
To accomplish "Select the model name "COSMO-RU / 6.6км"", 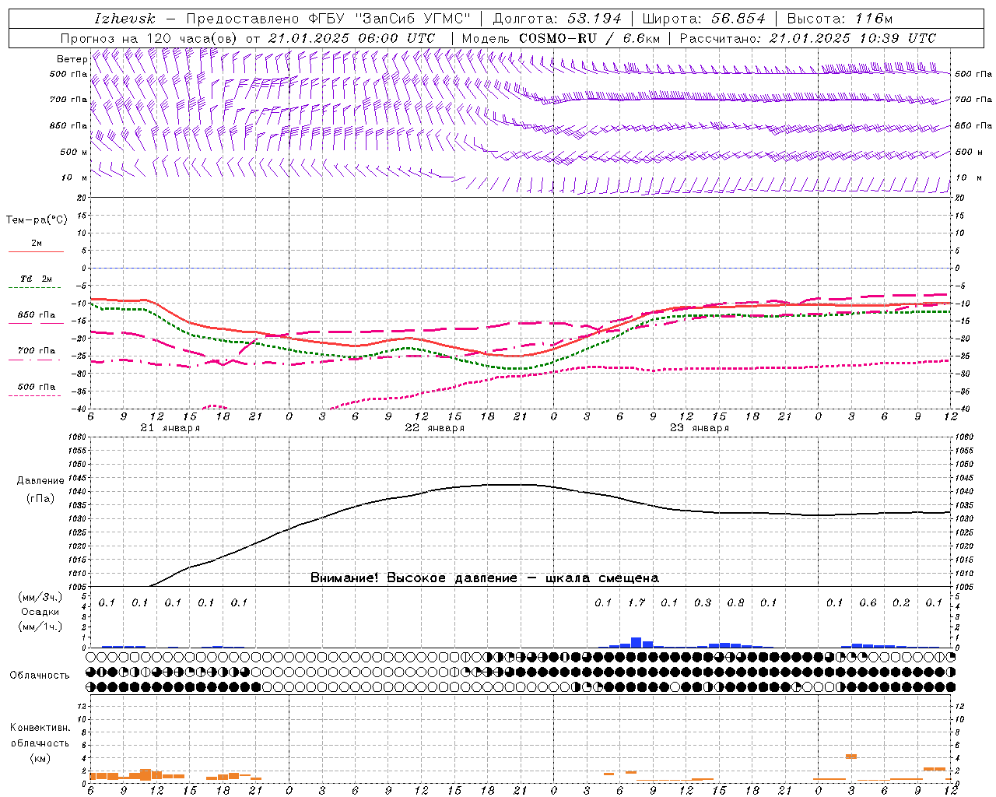I will click(x=589, y=38).
